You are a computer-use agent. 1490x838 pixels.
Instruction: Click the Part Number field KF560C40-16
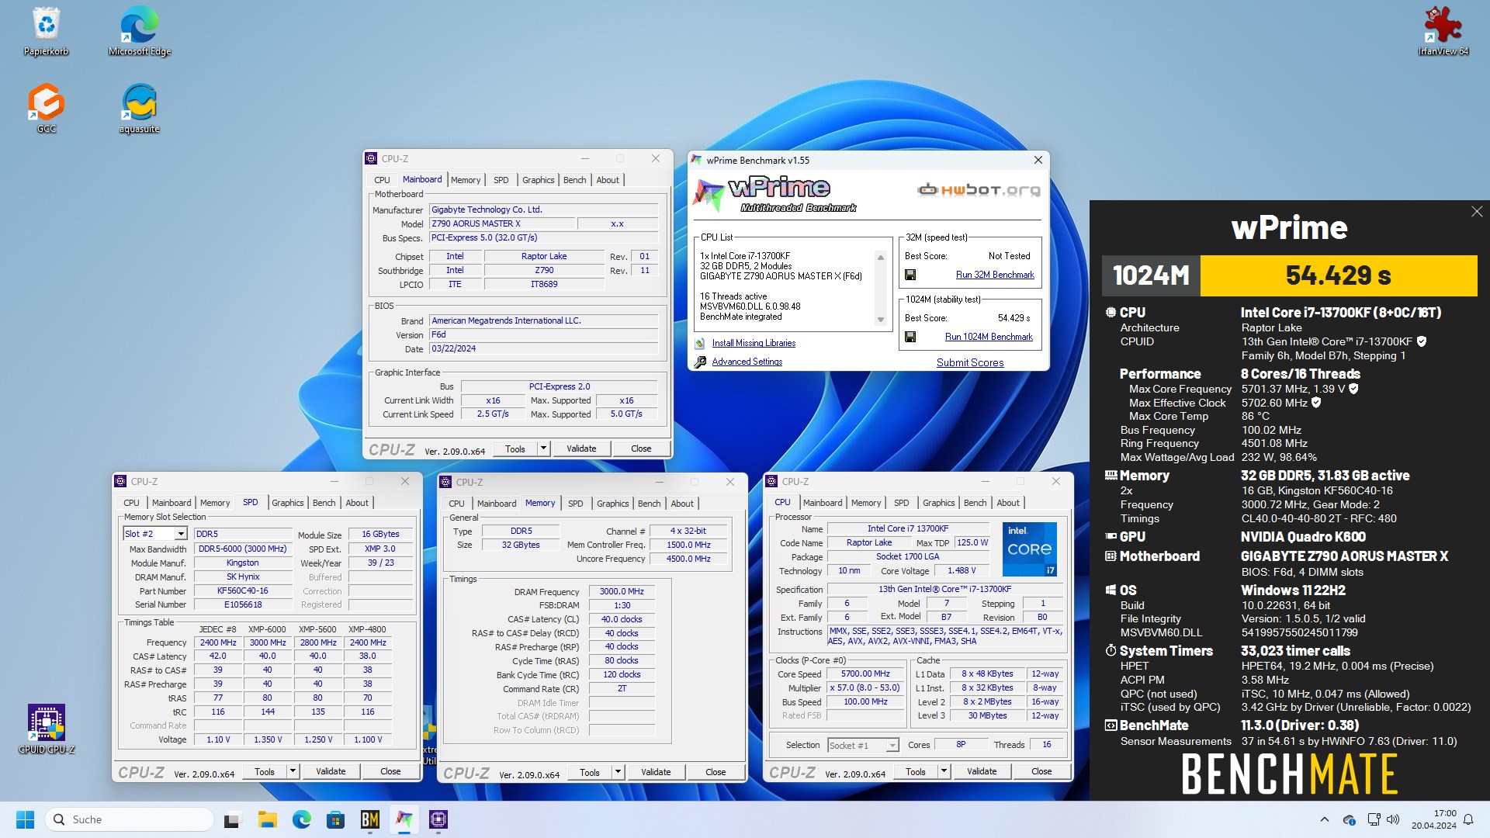243,590
